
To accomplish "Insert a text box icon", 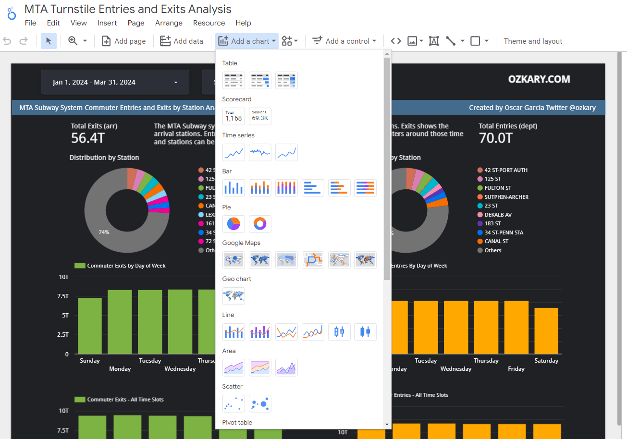I will [434, 41].
